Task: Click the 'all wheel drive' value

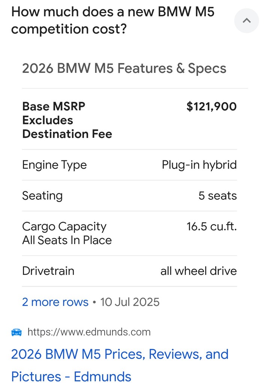Action: point(198,271)
